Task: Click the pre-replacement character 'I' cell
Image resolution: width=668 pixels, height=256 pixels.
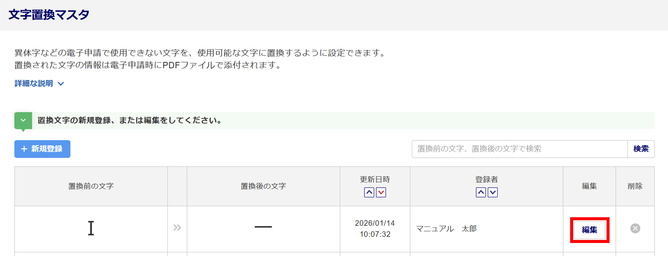Action: click(x=91, y=229)
